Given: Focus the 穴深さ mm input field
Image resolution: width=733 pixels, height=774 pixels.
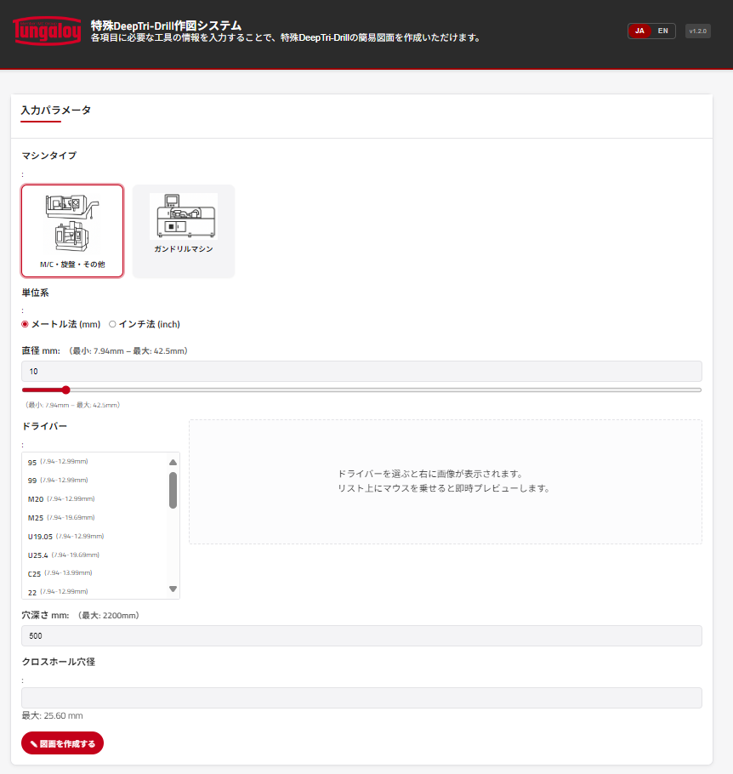Looking at the screenshot, I should (x=361, y=636).
